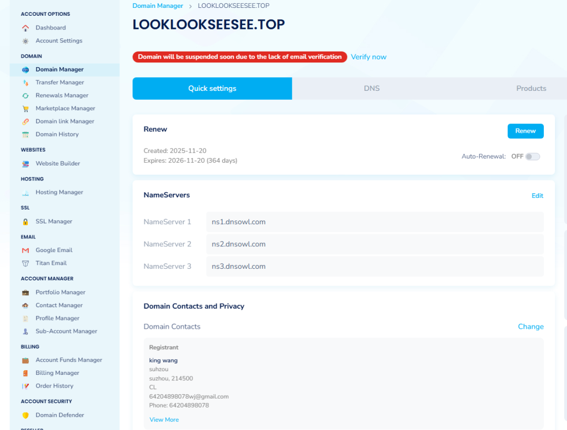567x430 pixels.
Task: Click the blue Renew button
Action: [526, 131]
